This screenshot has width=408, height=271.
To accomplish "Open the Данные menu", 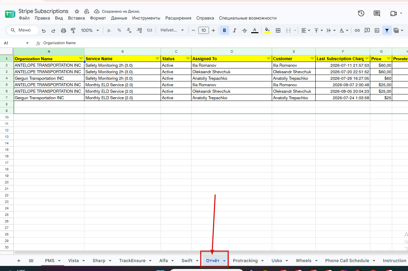I will pyautogui.click(x=119, y=18).
